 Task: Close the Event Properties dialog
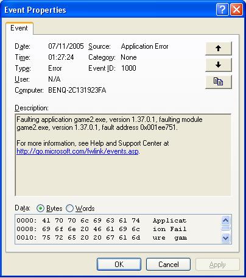[x=236, y=9]
